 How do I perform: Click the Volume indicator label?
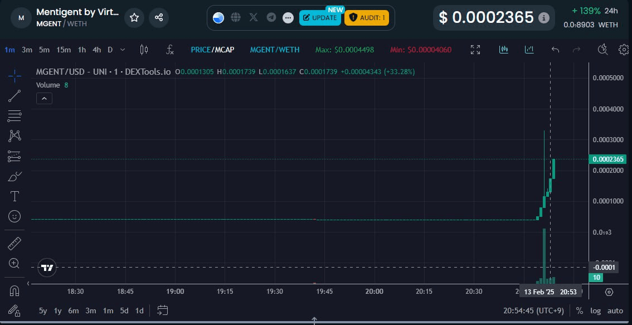point(48,85)
